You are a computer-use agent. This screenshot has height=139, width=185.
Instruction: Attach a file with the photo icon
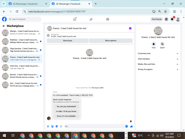click(52, 126)
